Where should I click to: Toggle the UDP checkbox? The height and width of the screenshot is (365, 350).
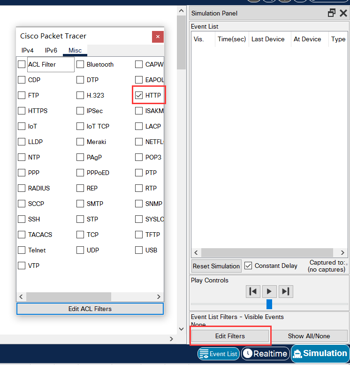[80, 250]
